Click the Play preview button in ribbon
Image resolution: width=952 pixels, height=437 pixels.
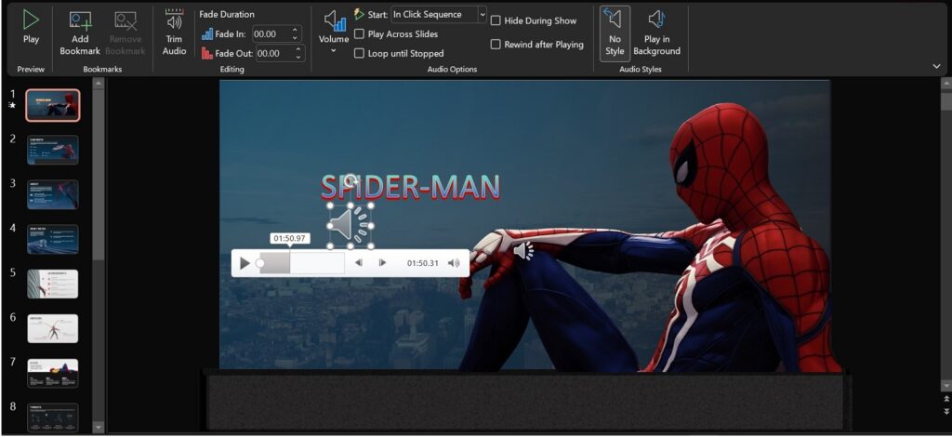point(31,27)
